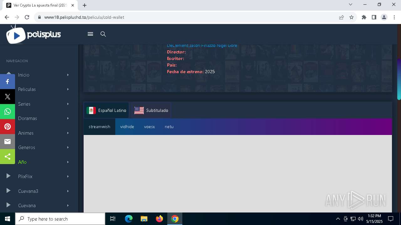Open the tab search dropdown chevron
This screenshot has height=225, width=401.
351,4
